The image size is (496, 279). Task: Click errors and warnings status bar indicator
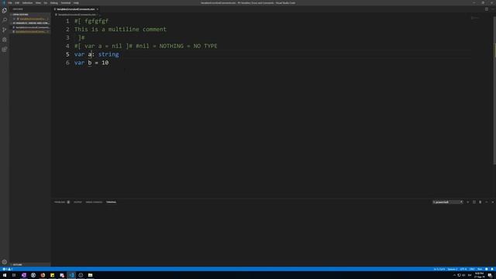pos(8,269)
